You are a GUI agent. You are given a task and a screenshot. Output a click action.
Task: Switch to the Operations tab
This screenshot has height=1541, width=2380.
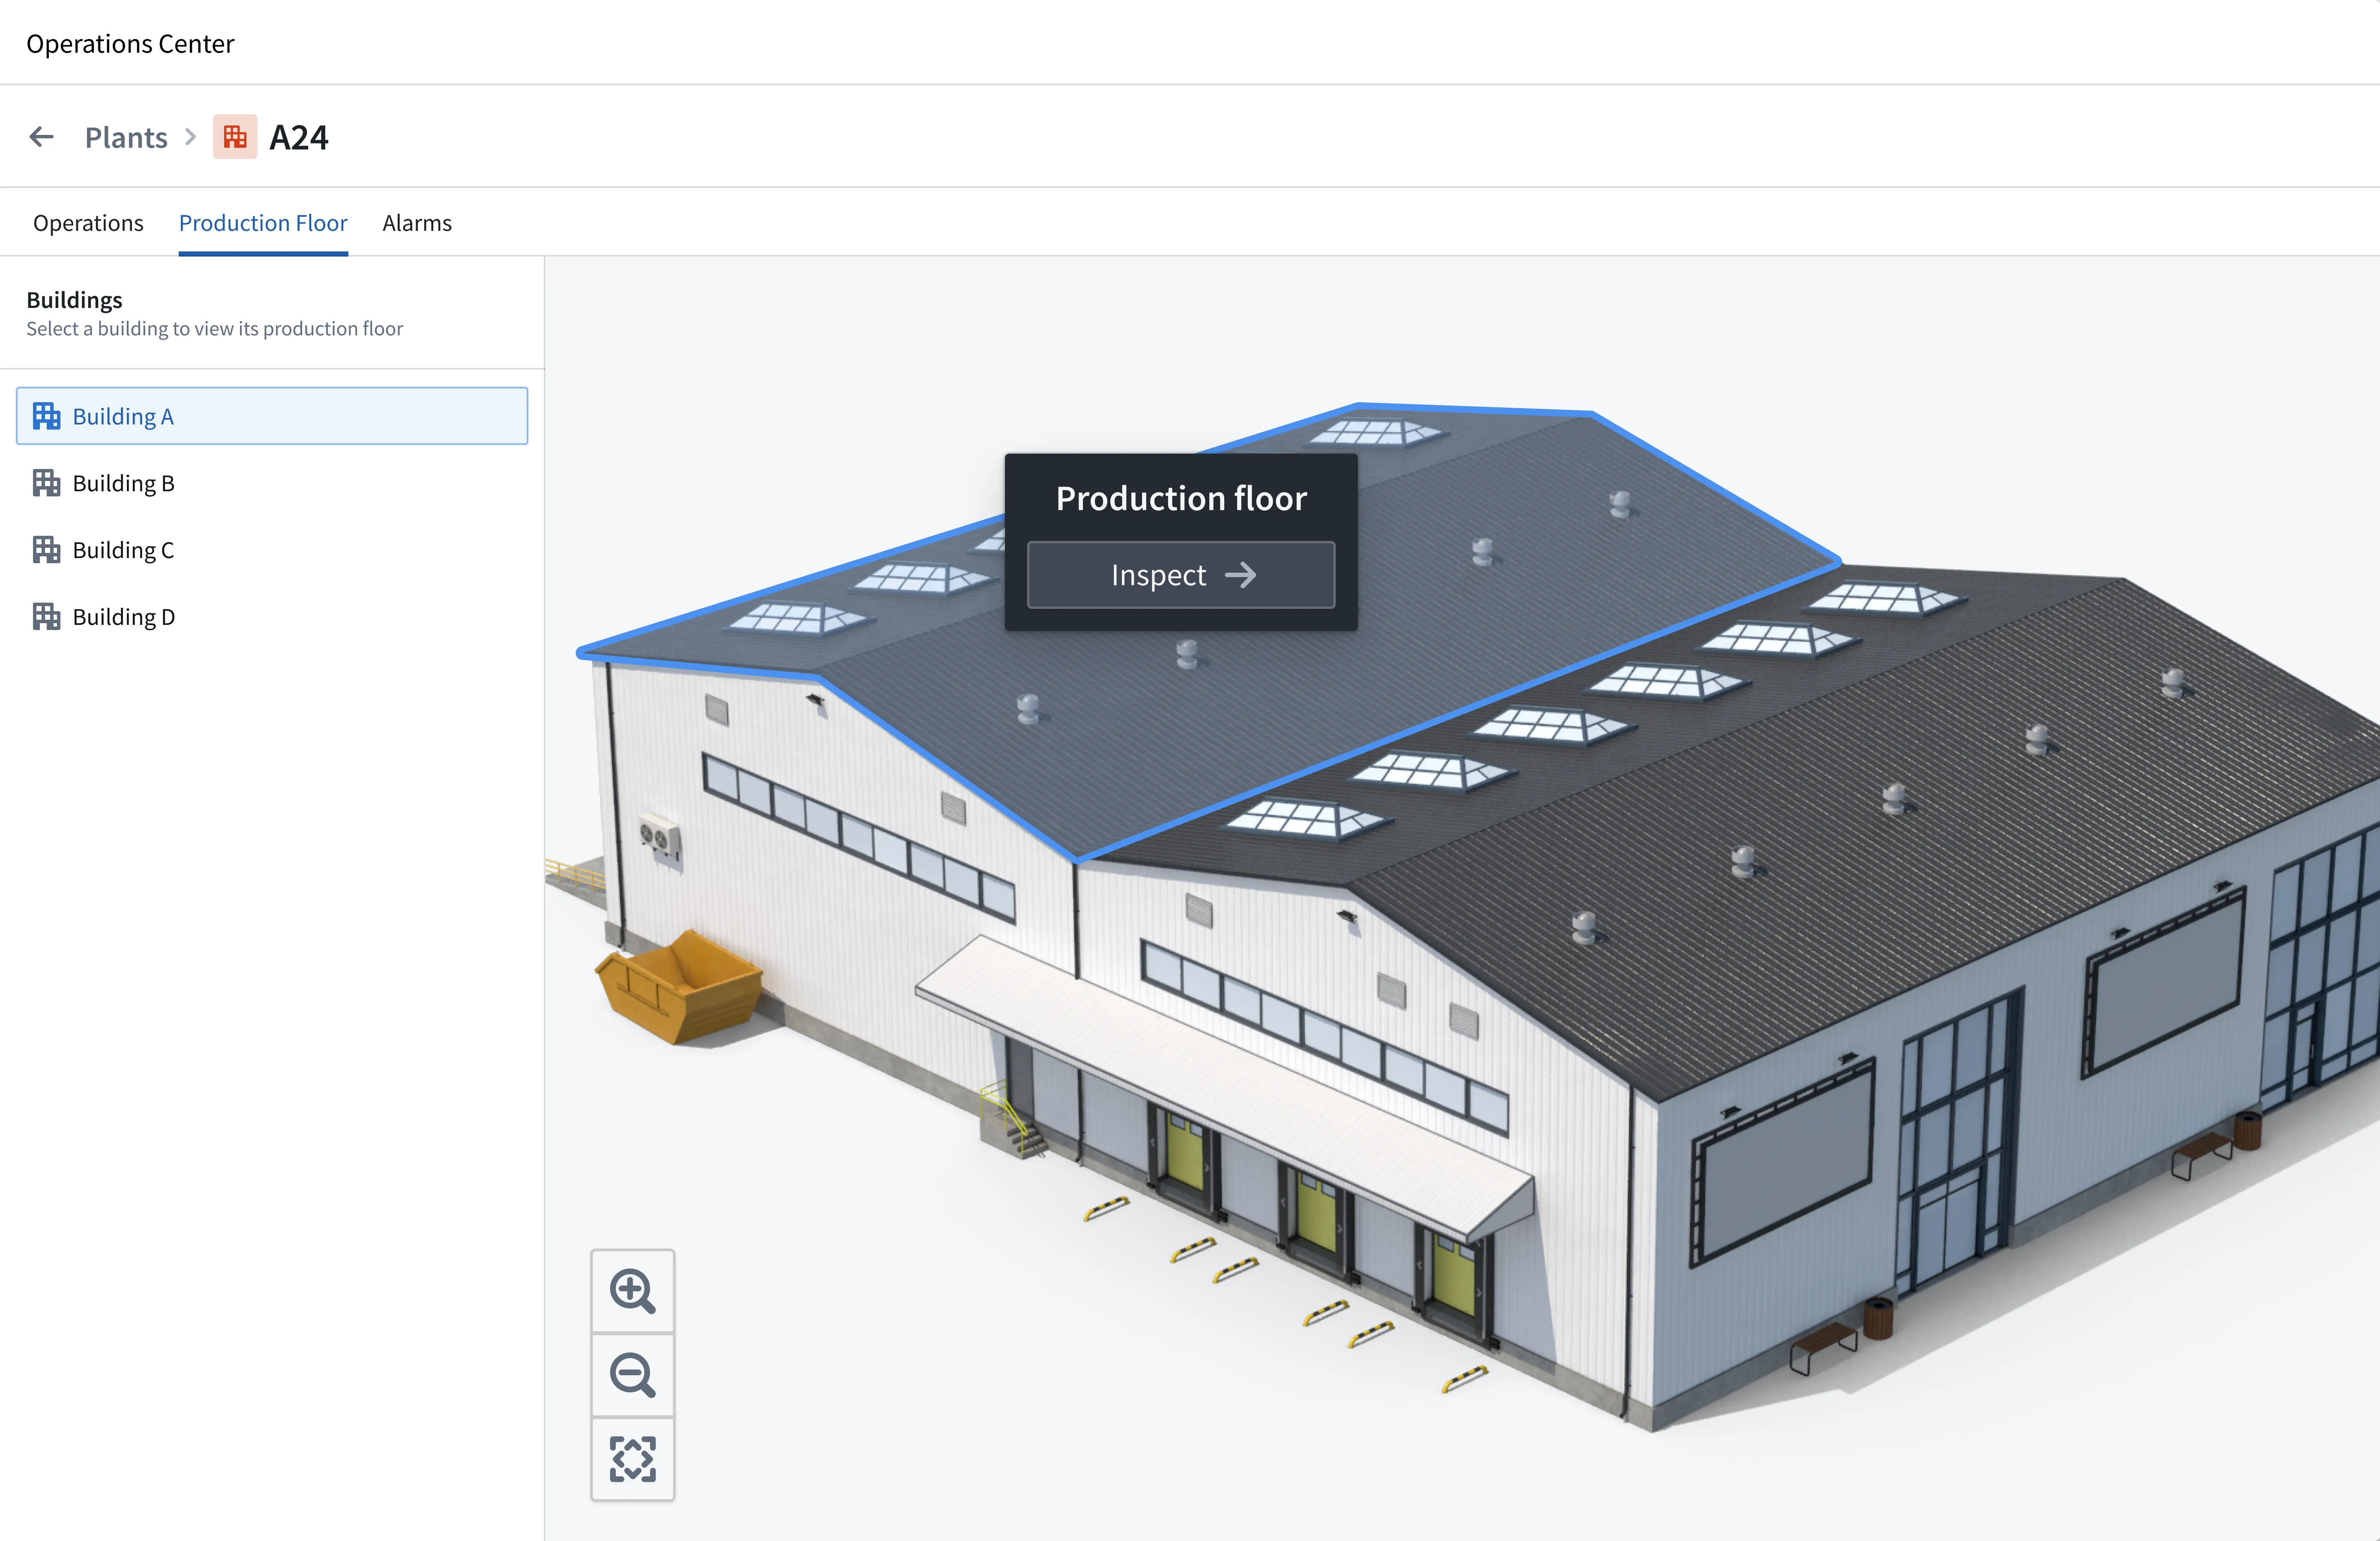pyautogui.click(x=88, y=223)
